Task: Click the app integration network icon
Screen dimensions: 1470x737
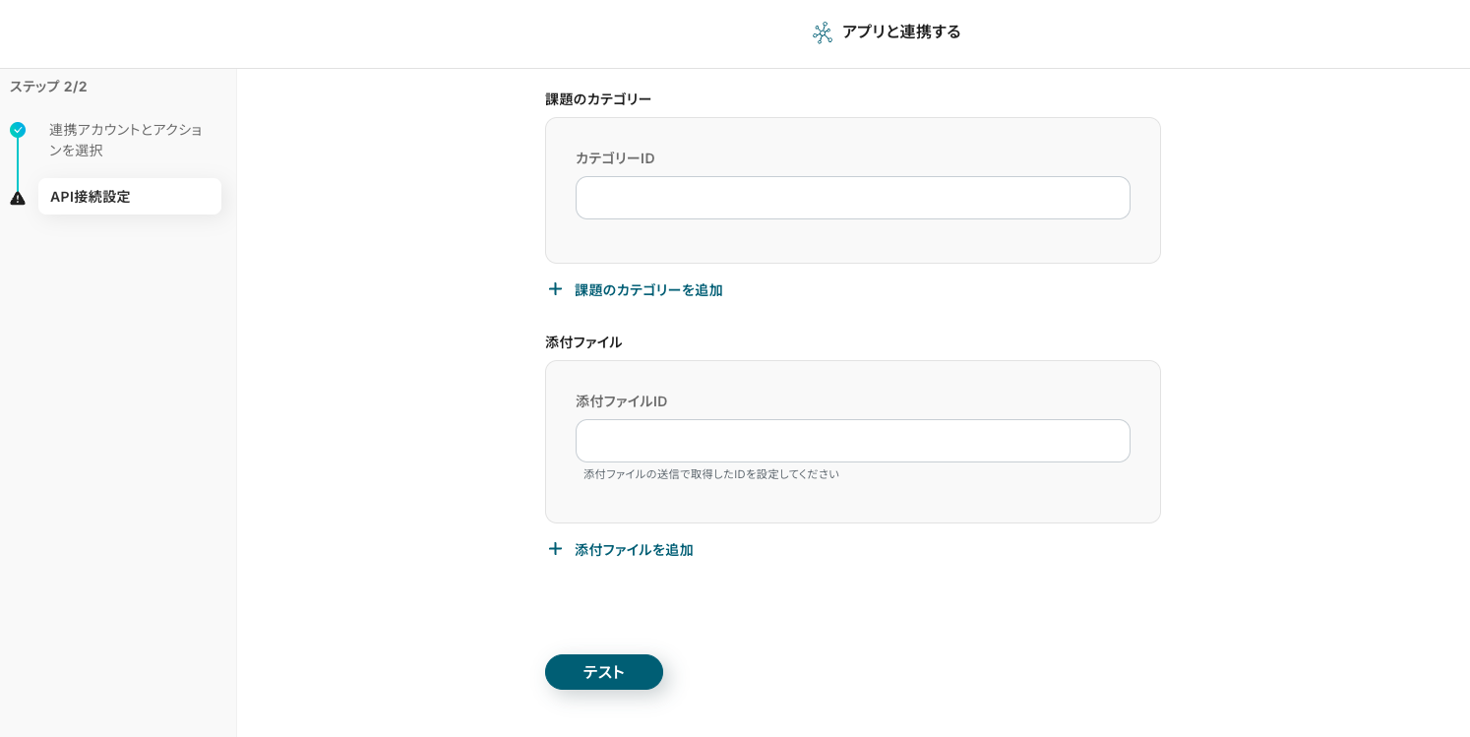Action: 823,32
